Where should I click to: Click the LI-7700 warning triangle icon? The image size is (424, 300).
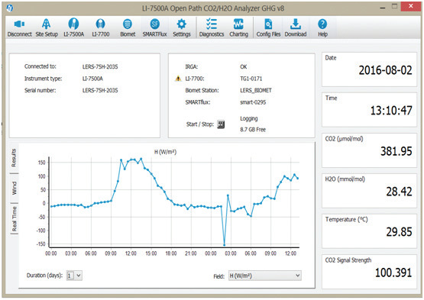(x=178, y=79)
